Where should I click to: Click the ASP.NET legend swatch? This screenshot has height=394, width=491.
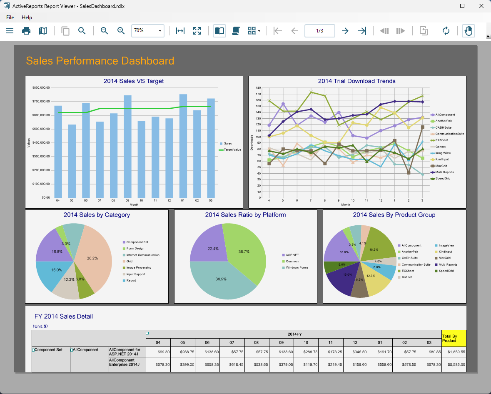point(283,255)
